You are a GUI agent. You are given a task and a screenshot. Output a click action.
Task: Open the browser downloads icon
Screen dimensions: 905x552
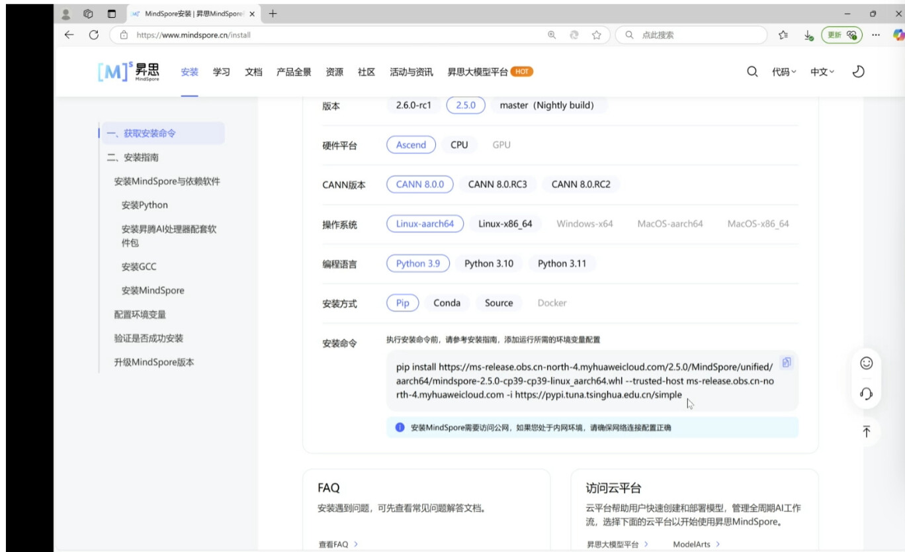(x=808, y=35)
